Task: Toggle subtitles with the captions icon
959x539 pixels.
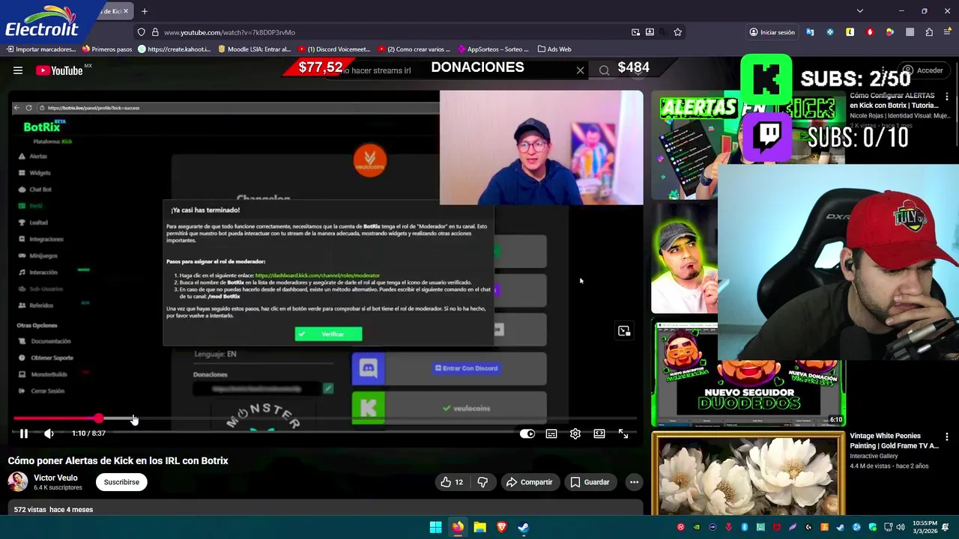Action: [x=551, y=433]
